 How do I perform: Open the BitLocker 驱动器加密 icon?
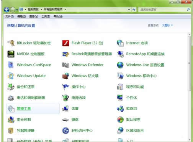11,43
